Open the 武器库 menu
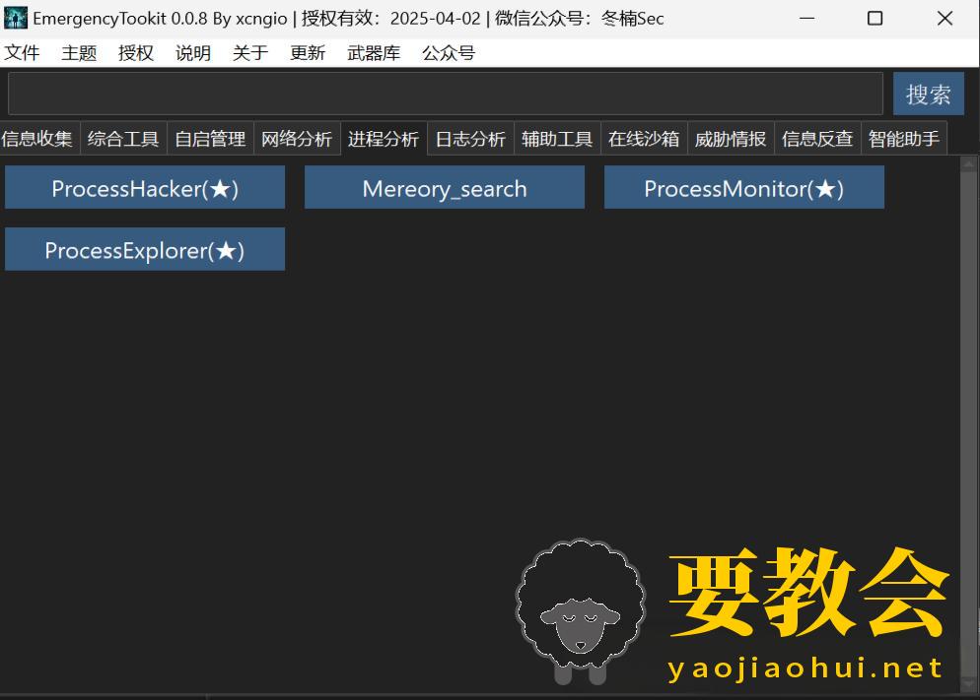Screen dimensions: 980x700 tap(374, 53)
